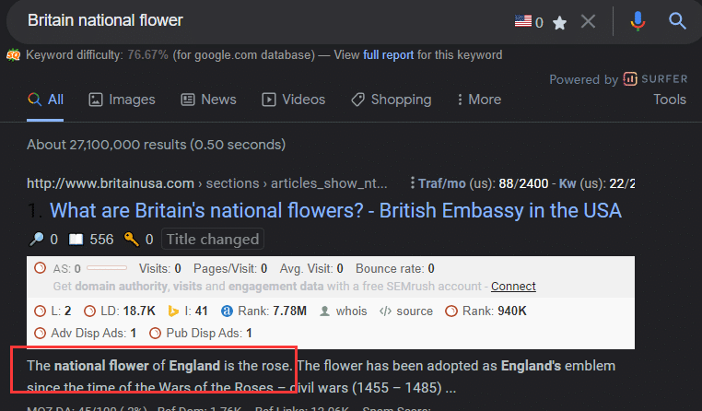This screenshot has width=702, height=411.
Task: Click Connect to link SEMrush account
Action: pos(513,286)
